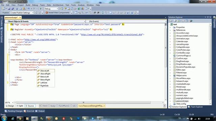Select Helper.asmx in Solution Explorer
216x121 pixels.
coord(181,75)
